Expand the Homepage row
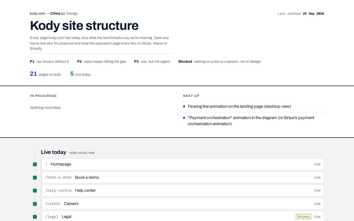 [x=183, y=164]
